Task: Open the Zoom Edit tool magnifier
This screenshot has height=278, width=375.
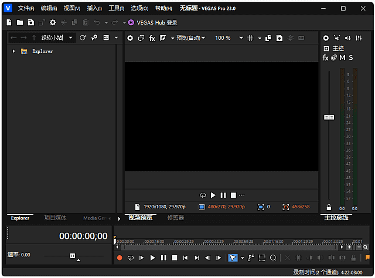Action: (273, 258)
